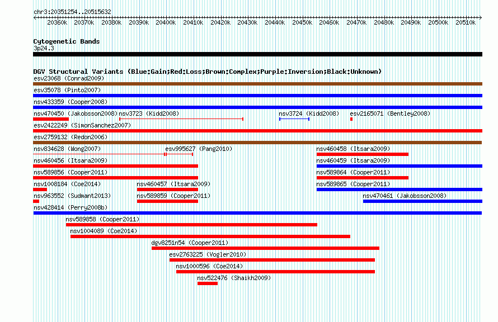This screenshot has width=498, height=322.
Task: Click the blue nsv433359 gain bar
Action: 257,107
